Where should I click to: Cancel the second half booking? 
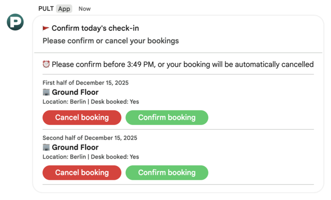tap(81, 173)
